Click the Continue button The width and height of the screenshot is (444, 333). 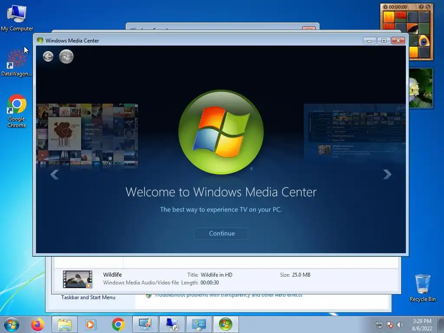click(x=221, y=233)
